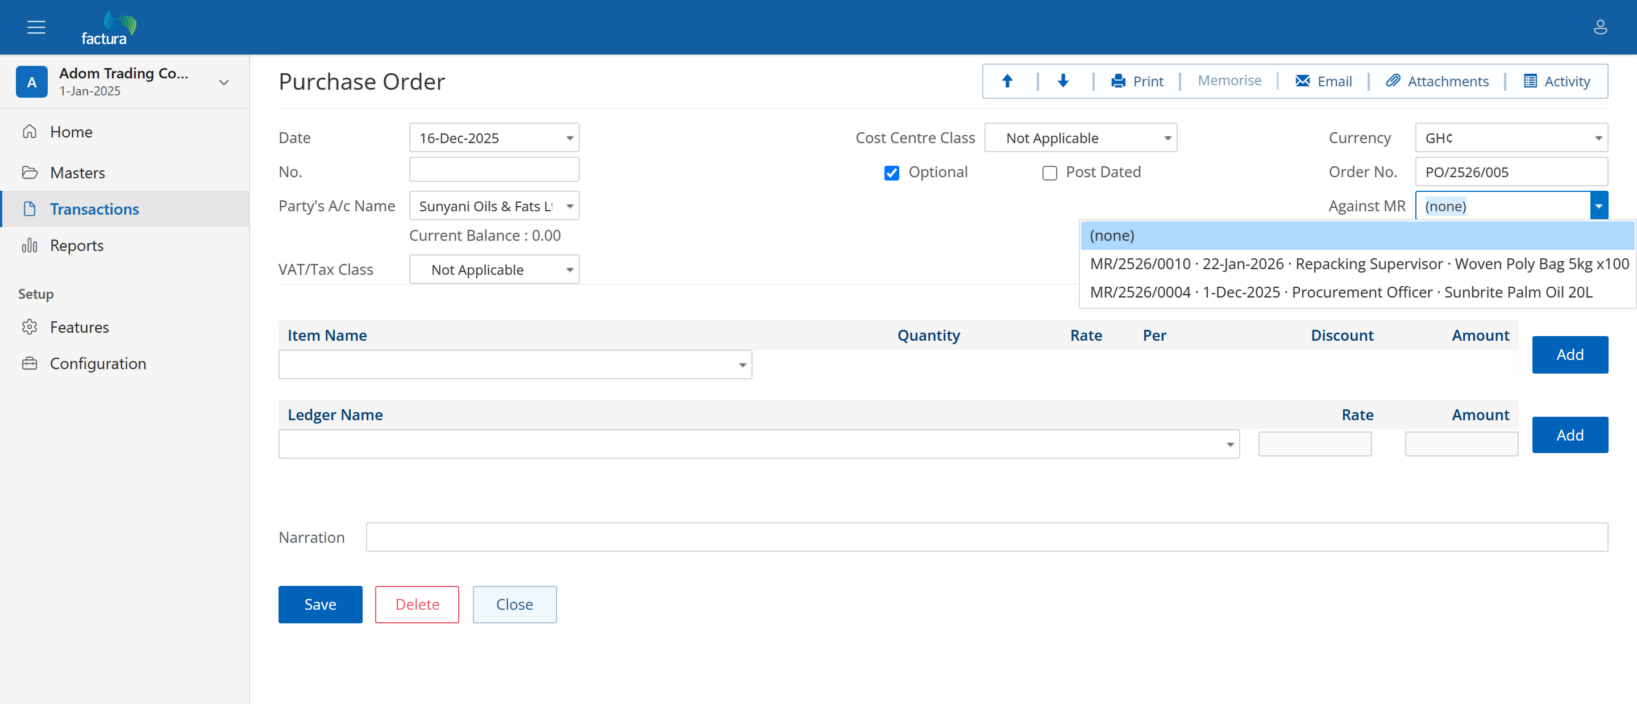Print the purchase order
The image size is (1637, 704).
[1137, 81]
